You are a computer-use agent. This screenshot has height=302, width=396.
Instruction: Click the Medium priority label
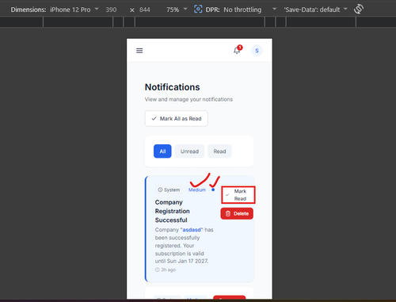point(197,189)
